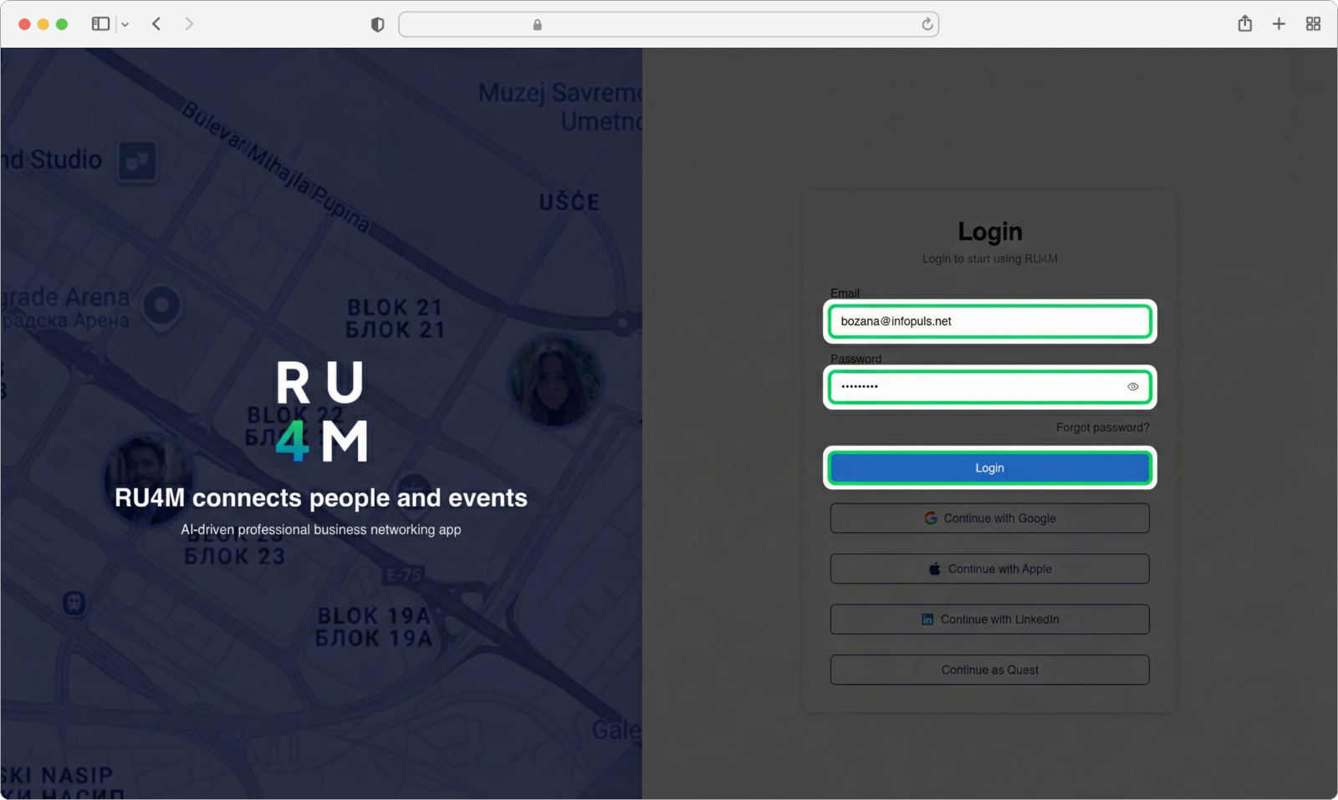Toggle the Safari sidebar icon
Screen dimensions: 1338x800
point(100,24)
